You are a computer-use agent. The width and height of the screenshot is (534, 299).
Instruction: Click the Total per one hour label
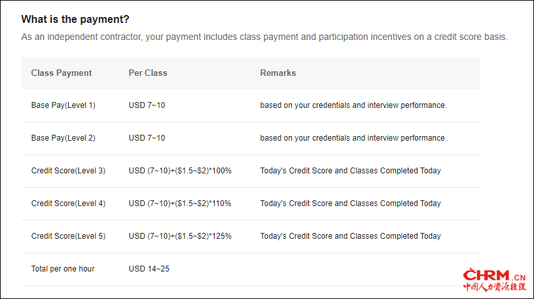63,269
